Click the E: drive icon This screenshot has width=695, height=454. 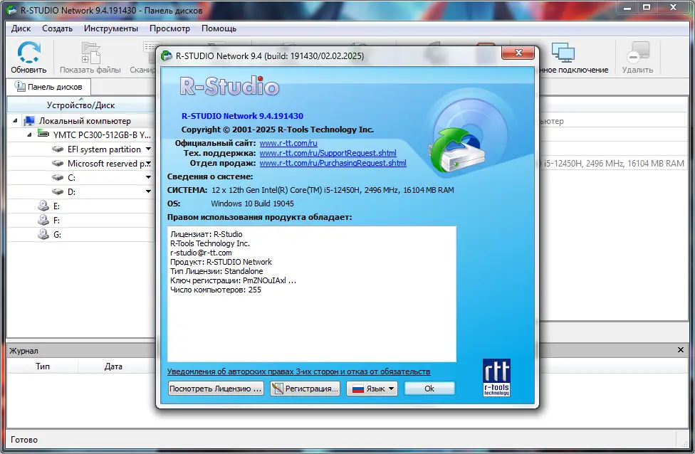(43, 206)
